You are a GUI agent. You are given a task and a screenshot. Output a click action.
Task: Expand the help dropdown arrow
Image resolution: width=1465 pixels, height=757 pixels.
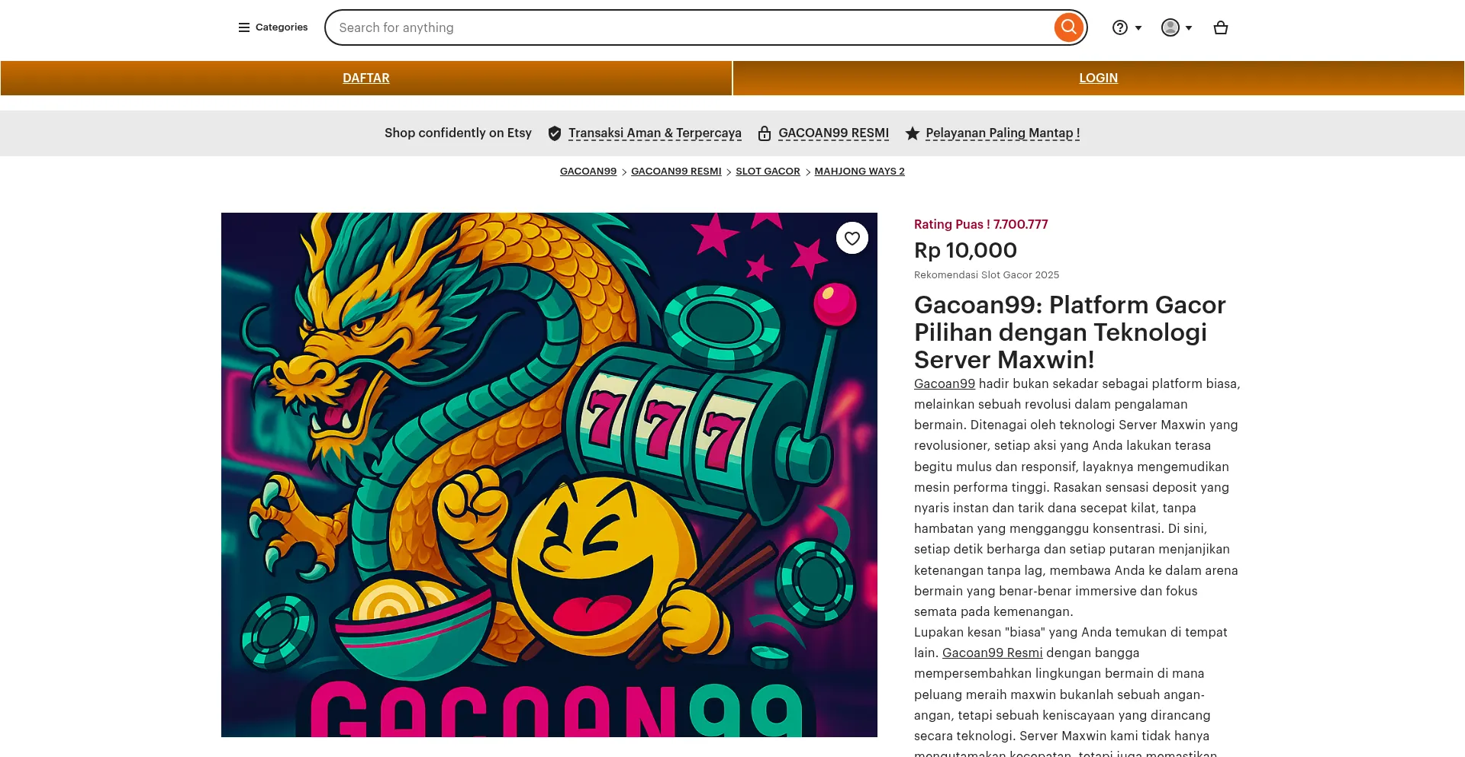click(1138, 28)
